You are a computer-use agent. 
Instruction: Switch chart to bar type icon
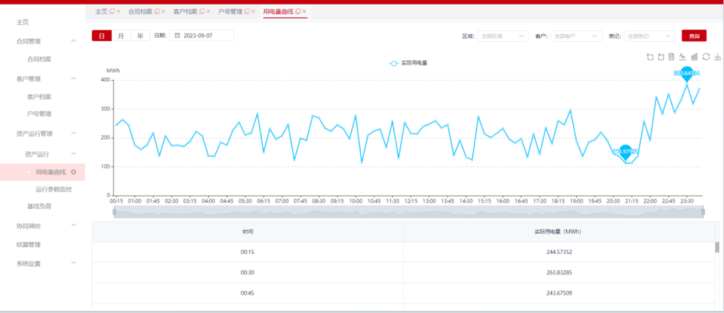pos(694,57)
